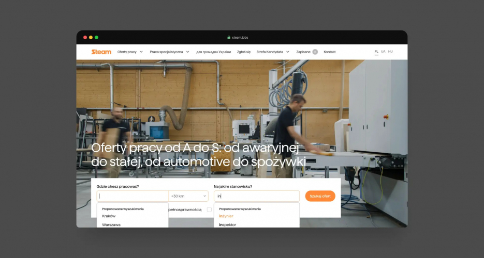Image resolution: width=484 pixels, height=258 pixels.
Task: Open the Zapisane saved counter badge
Action: pyautogui.click(x=315, y=52)
